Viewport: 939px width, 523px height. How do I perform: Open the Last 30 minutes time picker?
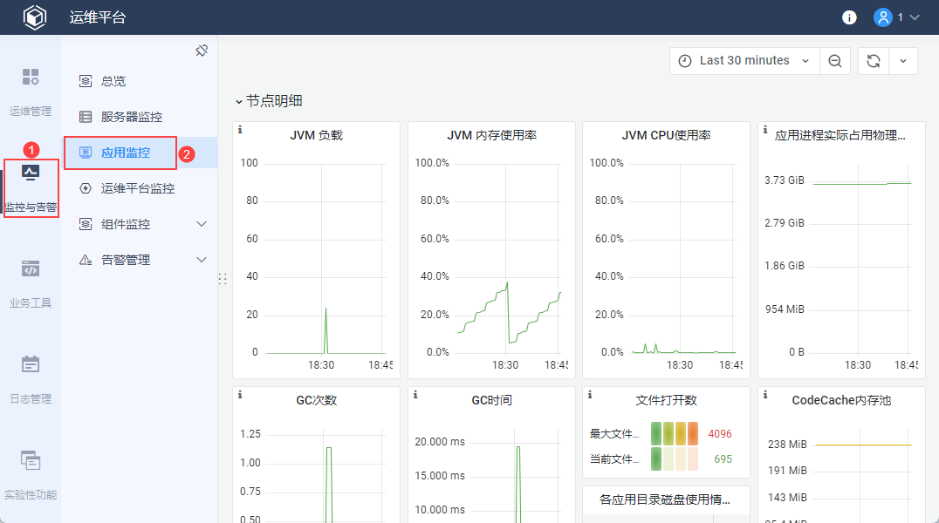(744, 60)
